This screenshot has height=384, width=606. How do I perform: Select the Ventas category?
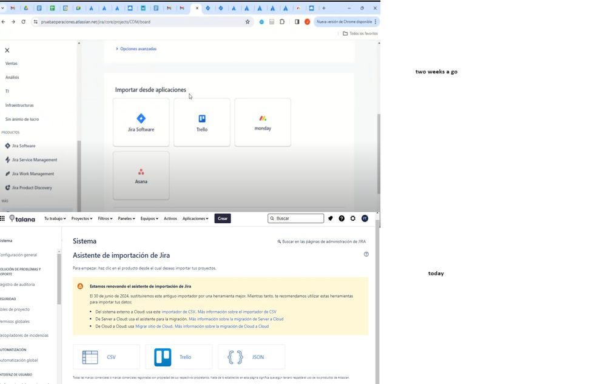(11, 63)
